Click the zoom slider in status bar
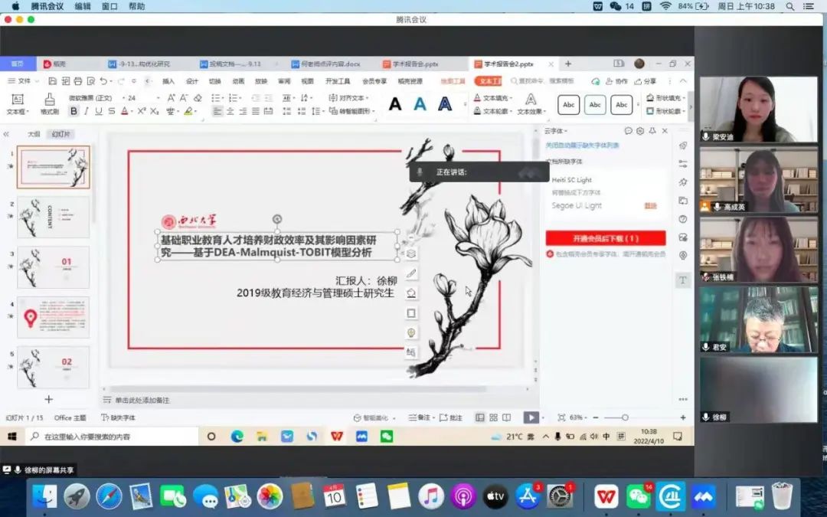Screen dimensions: 827x517 [x=625, y=417]
